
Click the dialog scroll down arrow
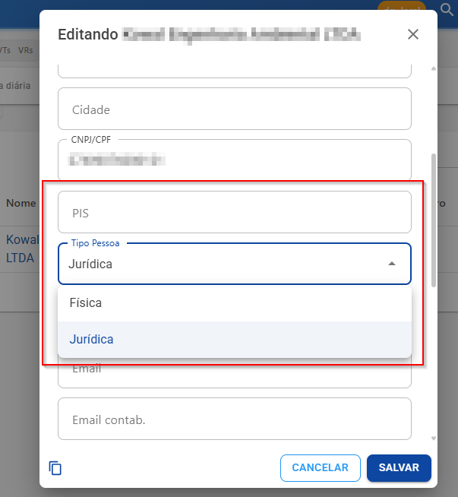434,438
